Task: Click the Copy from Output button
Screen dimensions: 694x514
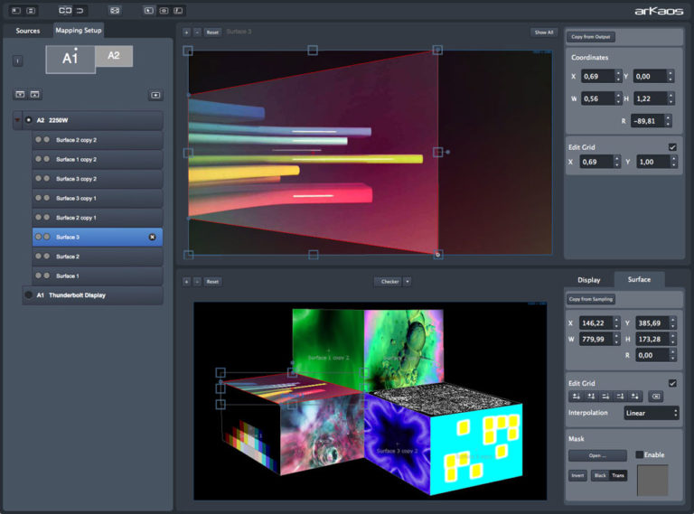Action: (x=593, y=37)
